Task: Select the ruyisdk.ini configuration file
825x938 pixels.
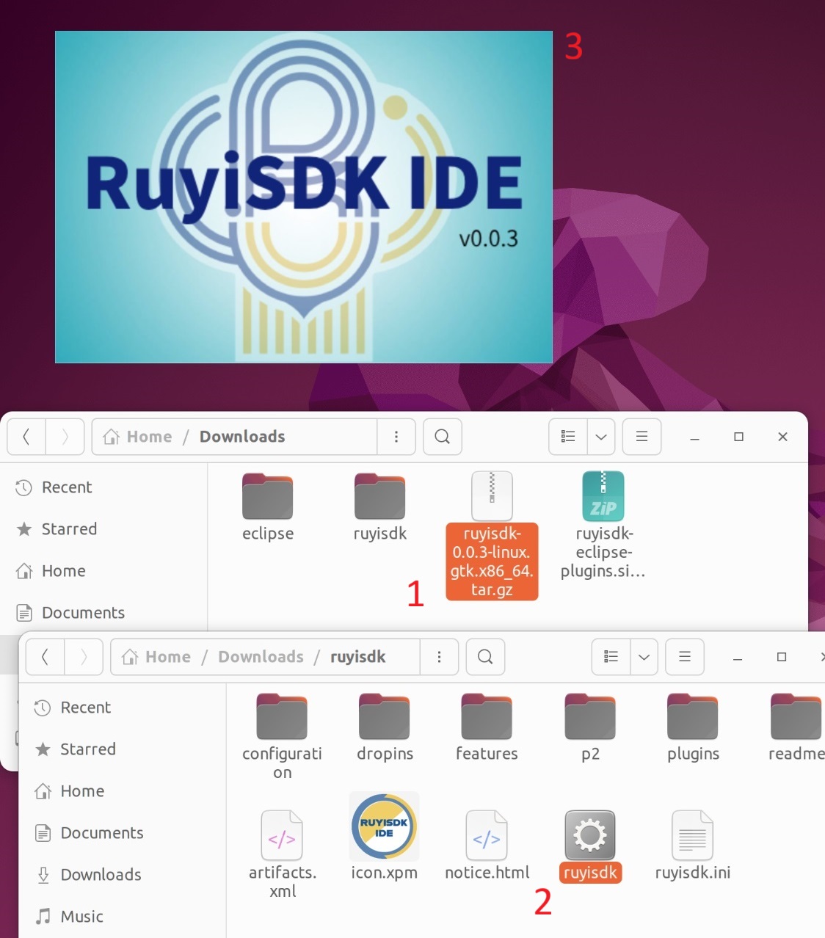Action: [691, 835]
